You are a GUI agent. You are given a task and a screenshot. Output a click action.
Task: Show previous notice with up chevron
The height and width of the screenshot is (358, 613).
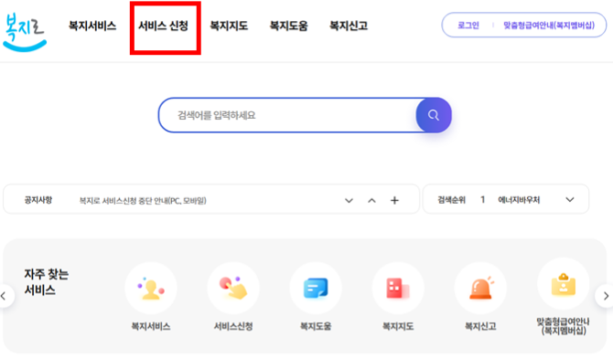[x=371, y=201]
